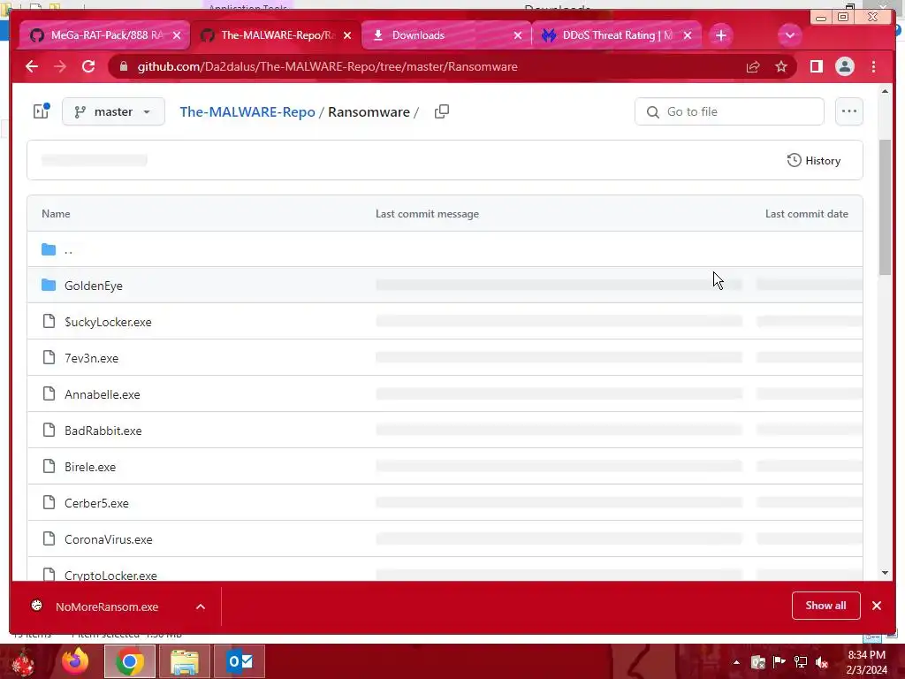This screenshot has height=679, width=905.
Task: Open the browser side panel icon
Action: (816, 67)
